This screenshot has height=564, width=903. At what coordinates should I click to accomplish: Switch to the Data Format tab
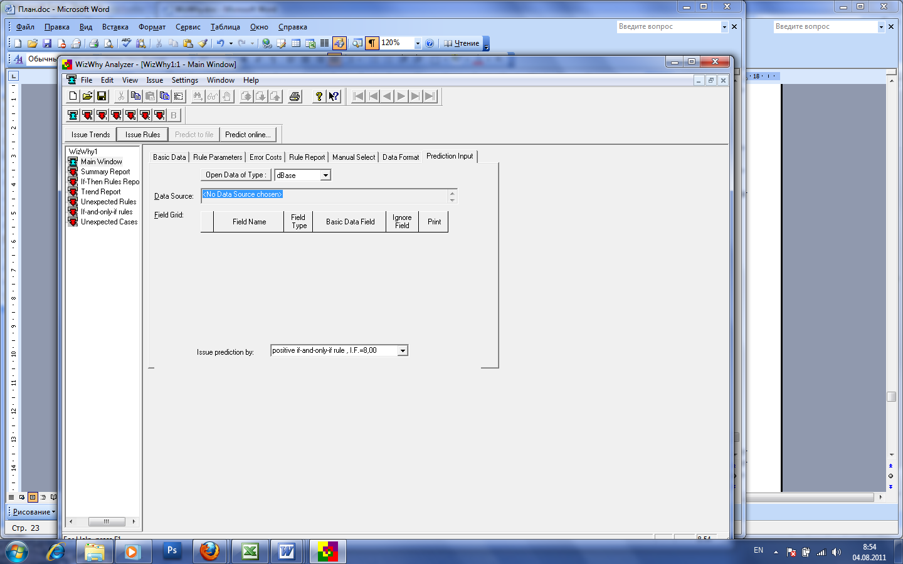click(x=401, y=157)
